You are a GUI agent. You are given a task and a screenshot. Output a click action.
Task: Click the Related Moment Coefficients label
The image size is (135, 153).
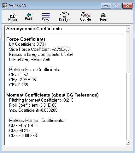37,120
